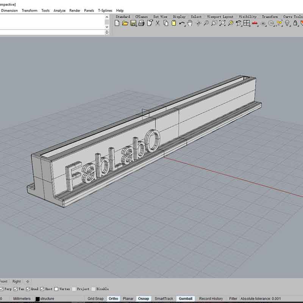The height and width of the screenshot is (303, 303).
Task: Toggle the Tan osnap checkbox
Action: [x=16, y=289]
